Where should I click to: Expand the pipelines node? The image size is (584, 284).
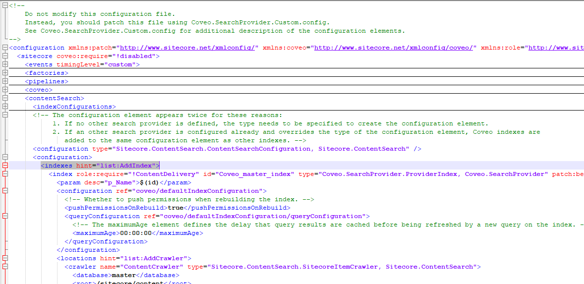(5, 81)
